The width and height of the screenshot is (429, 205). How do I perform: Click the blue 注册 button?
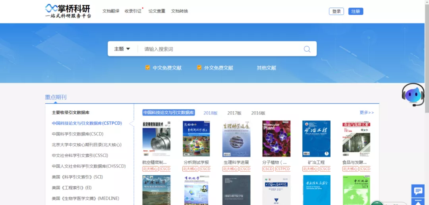click(x=356, y=12)
